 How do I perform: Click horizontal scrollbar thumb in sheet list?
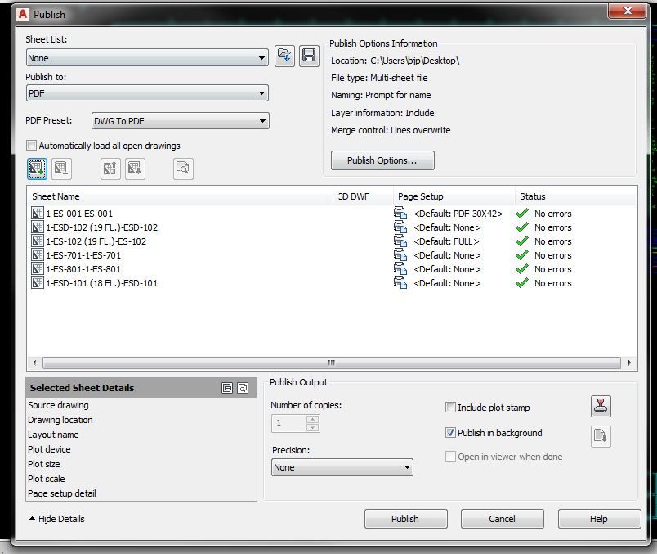click(332, 363)
